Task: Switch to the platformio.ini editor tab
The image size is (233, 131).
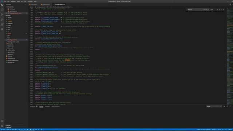Action: [45, 4]
